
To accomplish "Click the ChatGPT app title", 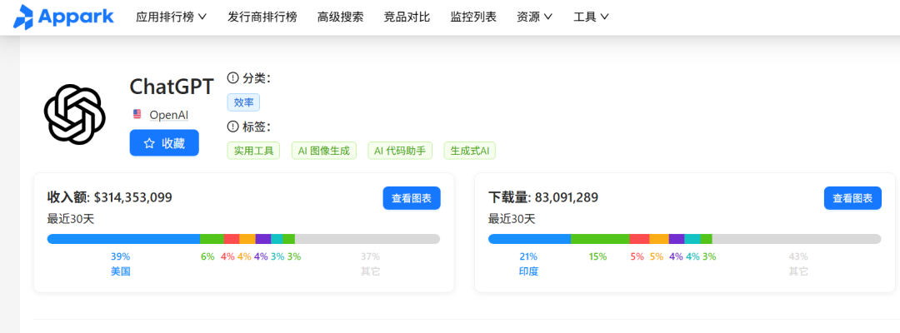I will tap(172, 87).
